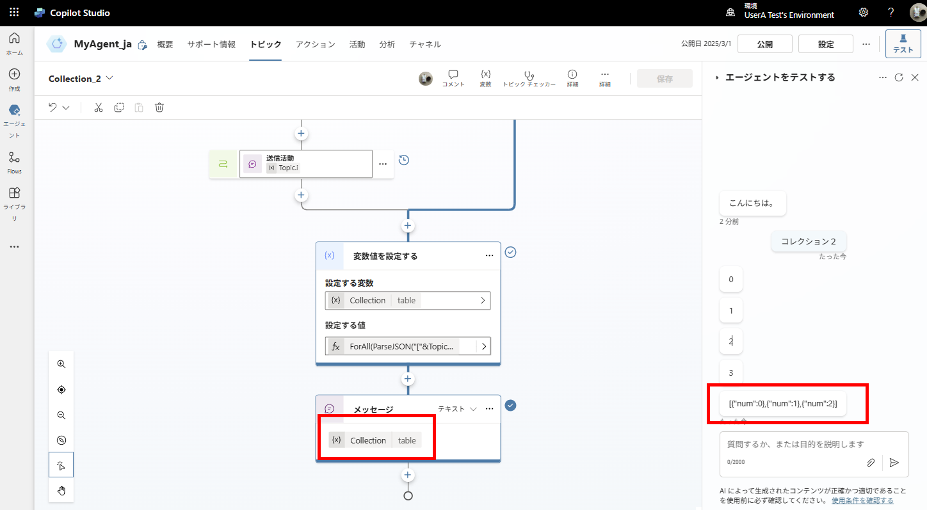This screenshot has width=927, height=510.
Task: Collapse the エージェントをテストする panel
Action: [718, 77]
